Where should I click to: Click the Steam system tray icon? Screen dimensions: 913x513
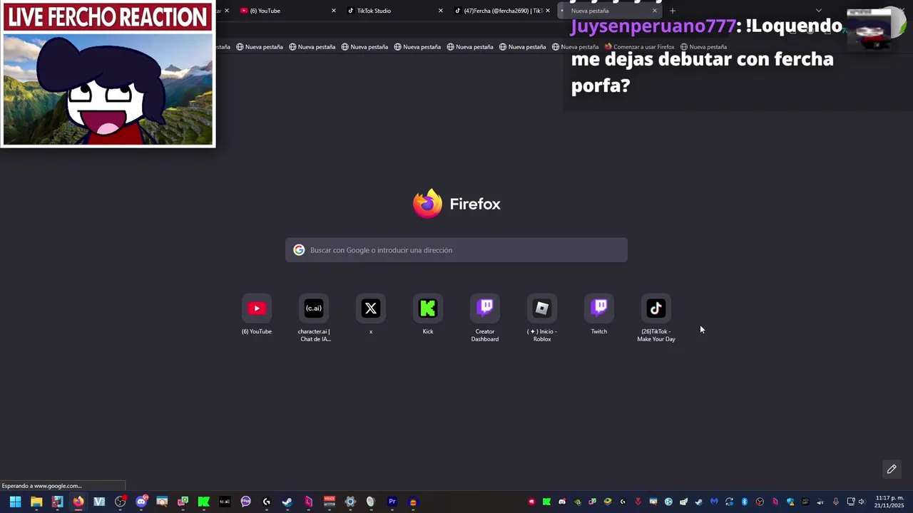point(698,502)
